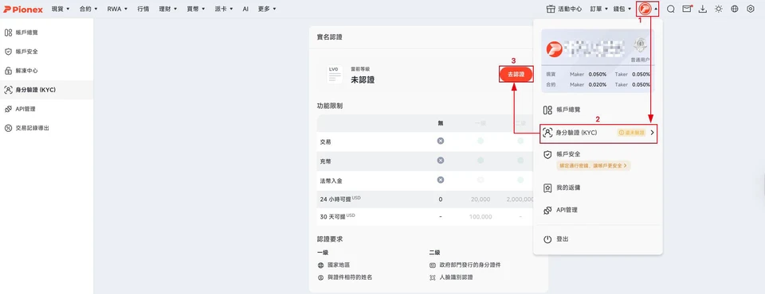Open the AI menu item

245,10
